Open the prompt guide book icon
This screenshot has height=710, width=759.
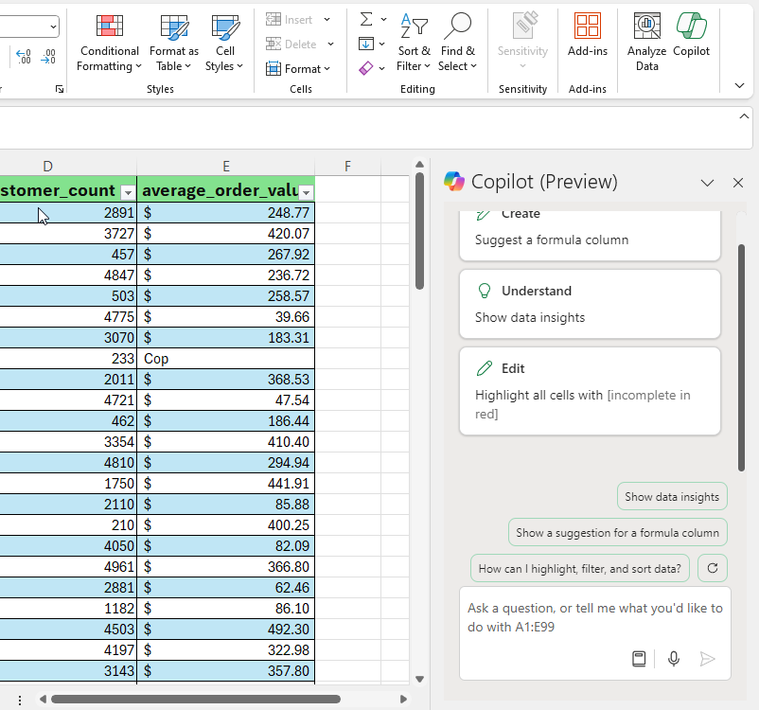(x=639, y=659)
